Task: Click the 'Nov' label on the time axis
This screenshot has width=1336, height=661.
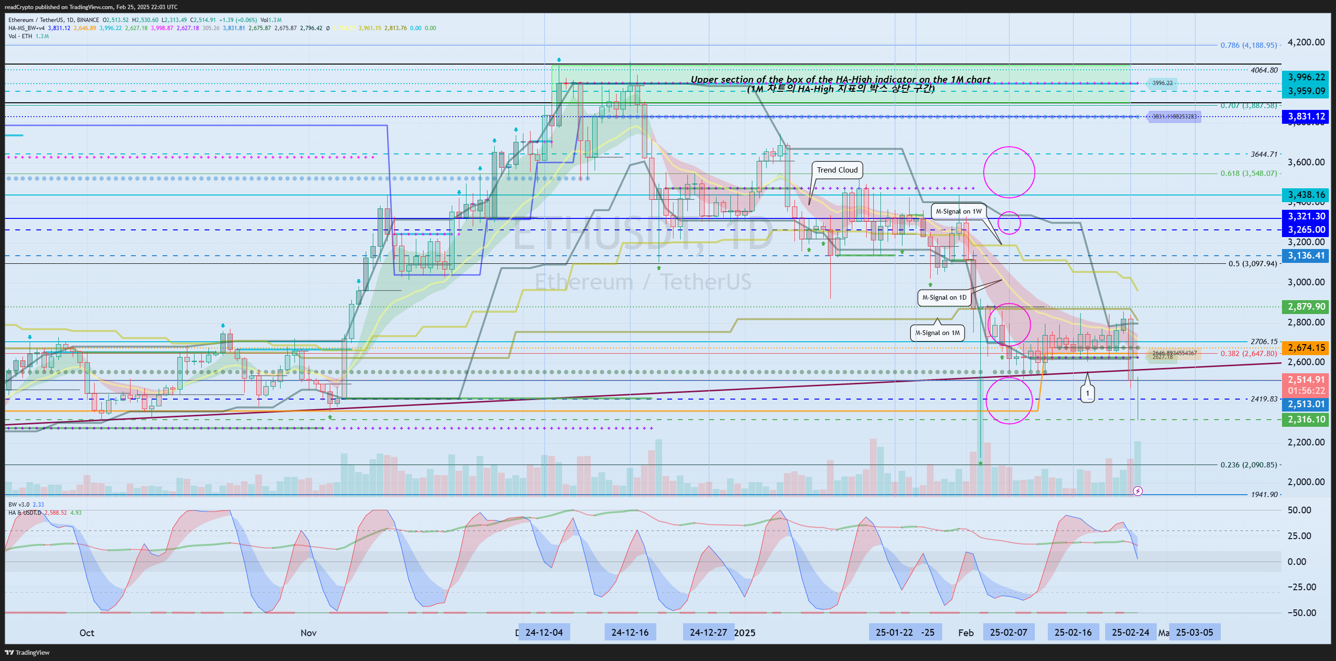Action: tap(309, 632)
